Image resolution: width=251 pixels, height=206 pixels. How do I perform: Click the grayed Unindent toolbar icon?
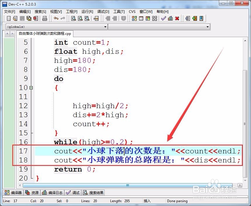(115, 18)
